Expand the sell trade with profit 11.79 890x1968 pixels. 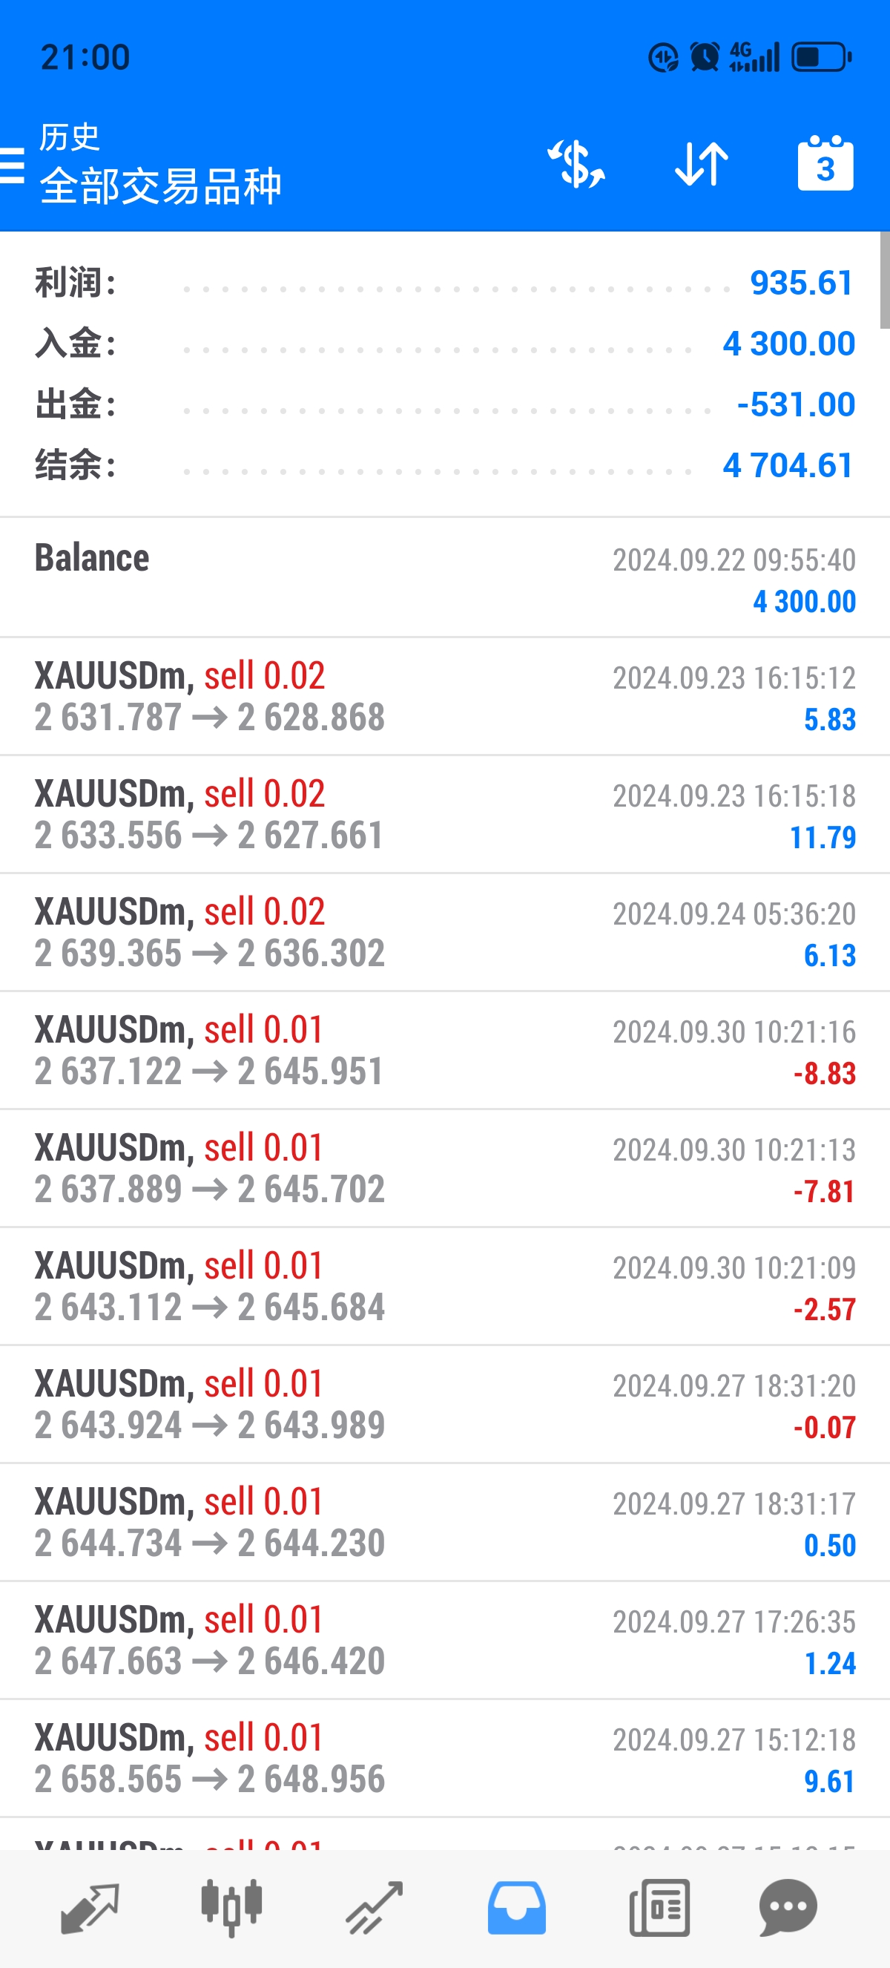pyautogui.click(x=444, y=814)
